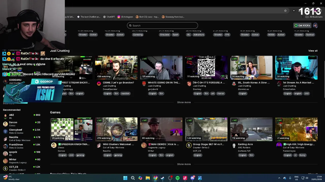Image resolution: width=325 pixels, height=182 pixels.
Task: Open View all for Just Chatting
Action: tap(313, 51)
